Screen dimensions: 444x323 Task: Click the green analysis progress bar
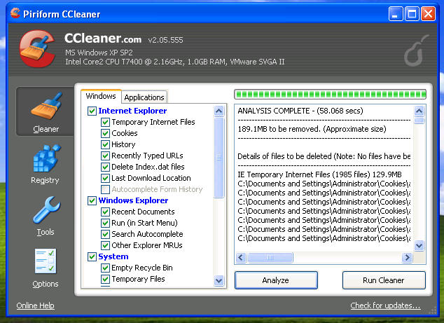(x=330, y=95)
